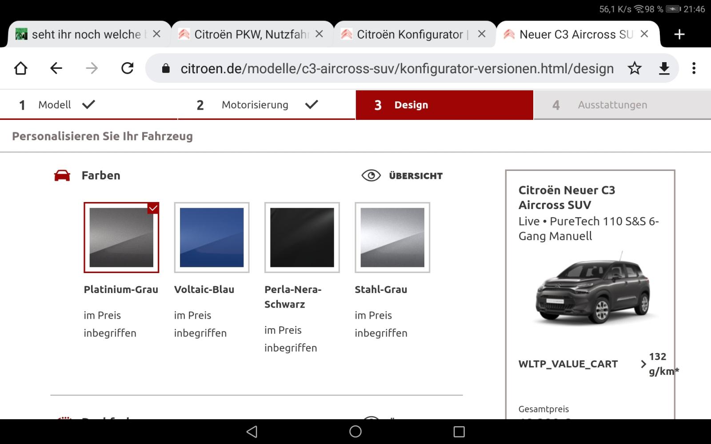Tap the battery status icon
Image resolution: width=711 pixels, height=444 pixels.
tap(674, 9)
